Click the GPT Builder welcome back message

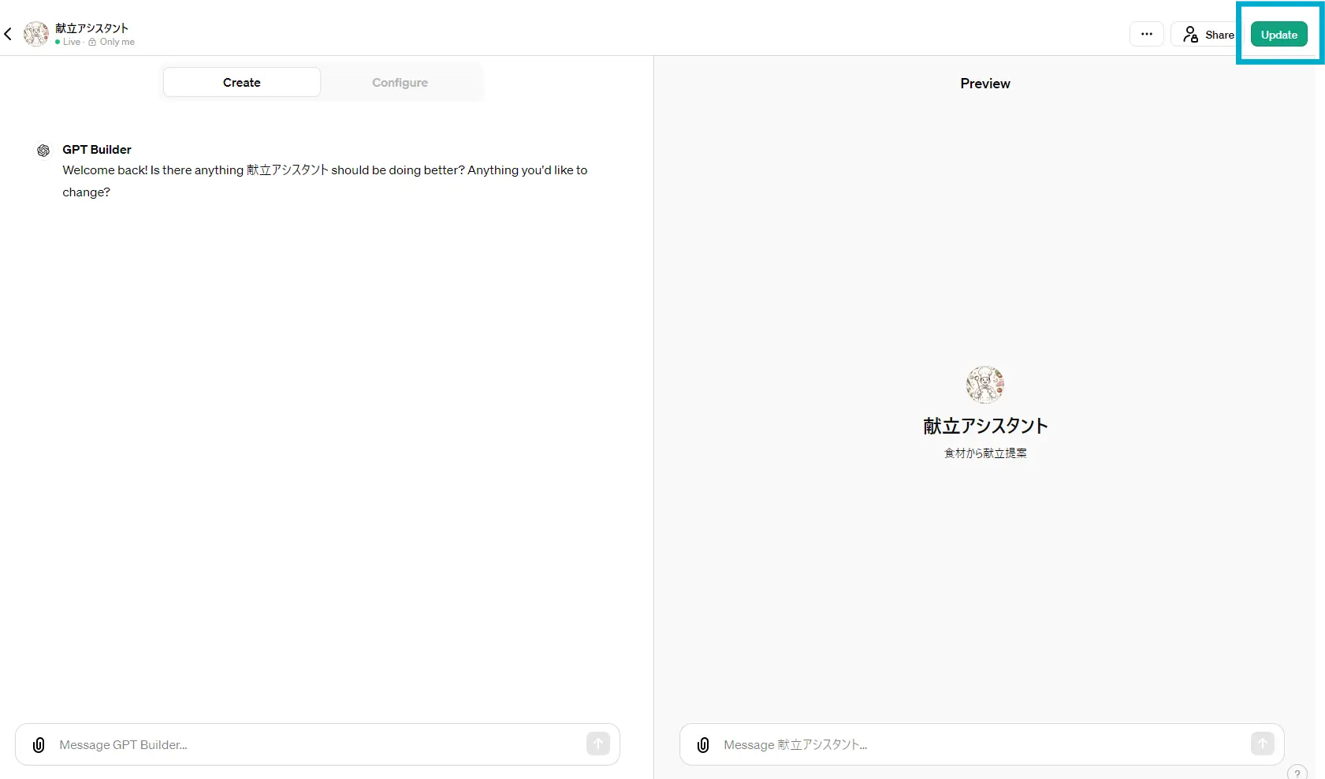click(x=325, y=181)
